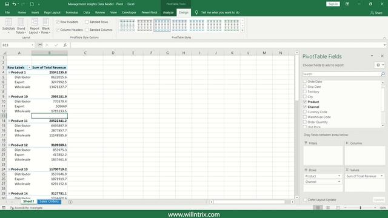The height and width of the screenshot is (218, 388).
Task: Click the New document icon in quick access
Action: click(x=32, y=4)
